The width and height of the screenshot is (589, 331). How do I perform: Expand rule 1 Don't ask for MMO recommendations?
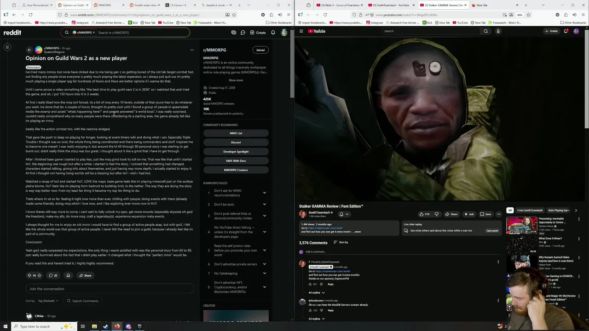pos(265,193)
